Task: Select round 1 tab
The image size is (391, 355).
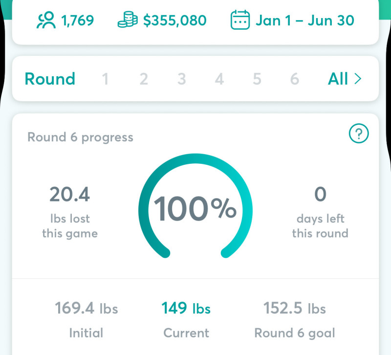Action: pos(106,79)
